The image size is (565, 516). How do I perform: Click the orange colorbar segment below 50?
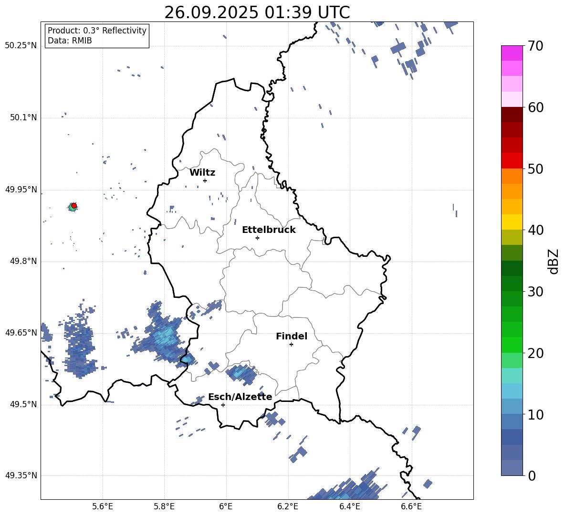coord(512,176)
